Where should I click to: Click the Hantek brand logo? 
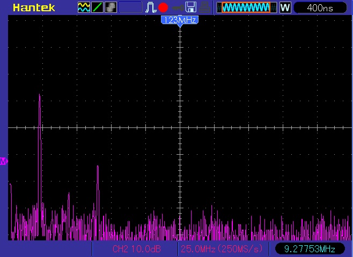point(34,7)
